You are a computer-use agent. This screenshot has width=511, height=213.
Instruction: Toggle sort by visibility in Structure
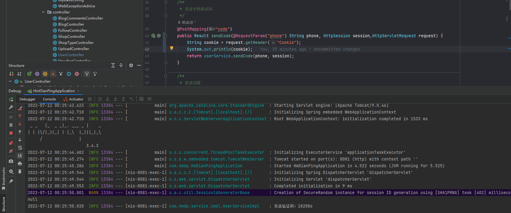pos(11,74)
